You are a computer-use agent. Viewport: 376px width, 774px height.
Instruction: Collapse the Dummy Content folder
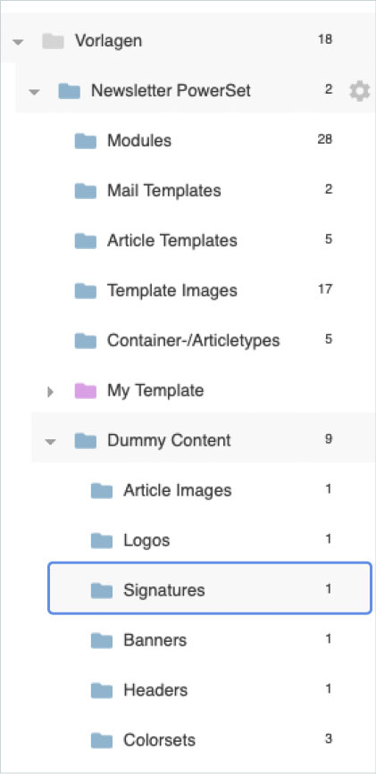pyautogui.click(x=50, y=442)
